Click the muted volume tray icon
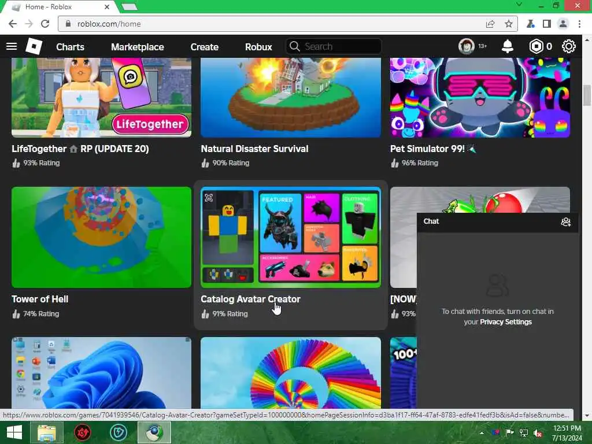Image resolution: width=592 pixels, height=444 pixels. [538, 433]
